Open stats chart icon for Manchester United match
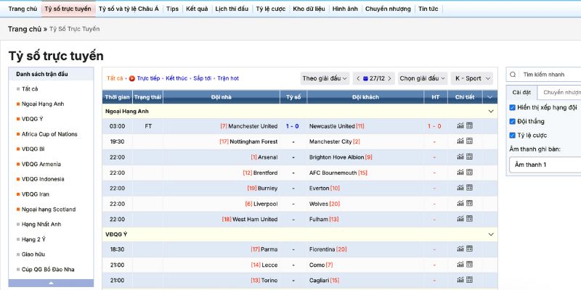The image size is (581, 290). (x=460, y=126)
